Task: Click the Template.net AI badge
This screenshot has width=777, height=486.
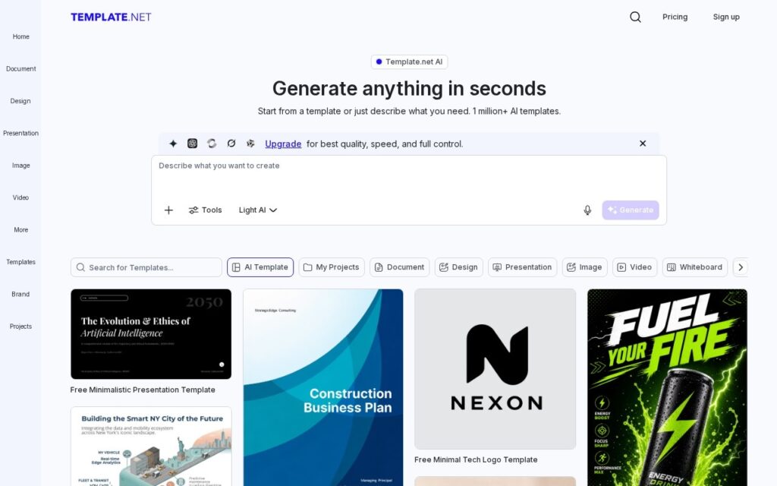Action: (409, 62)
